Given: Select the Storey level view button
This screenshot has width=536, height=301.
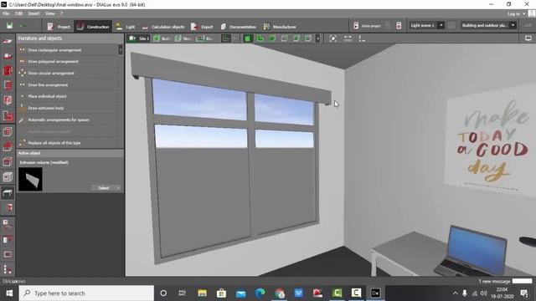Looking at the screenshot, I should point(183,38).
